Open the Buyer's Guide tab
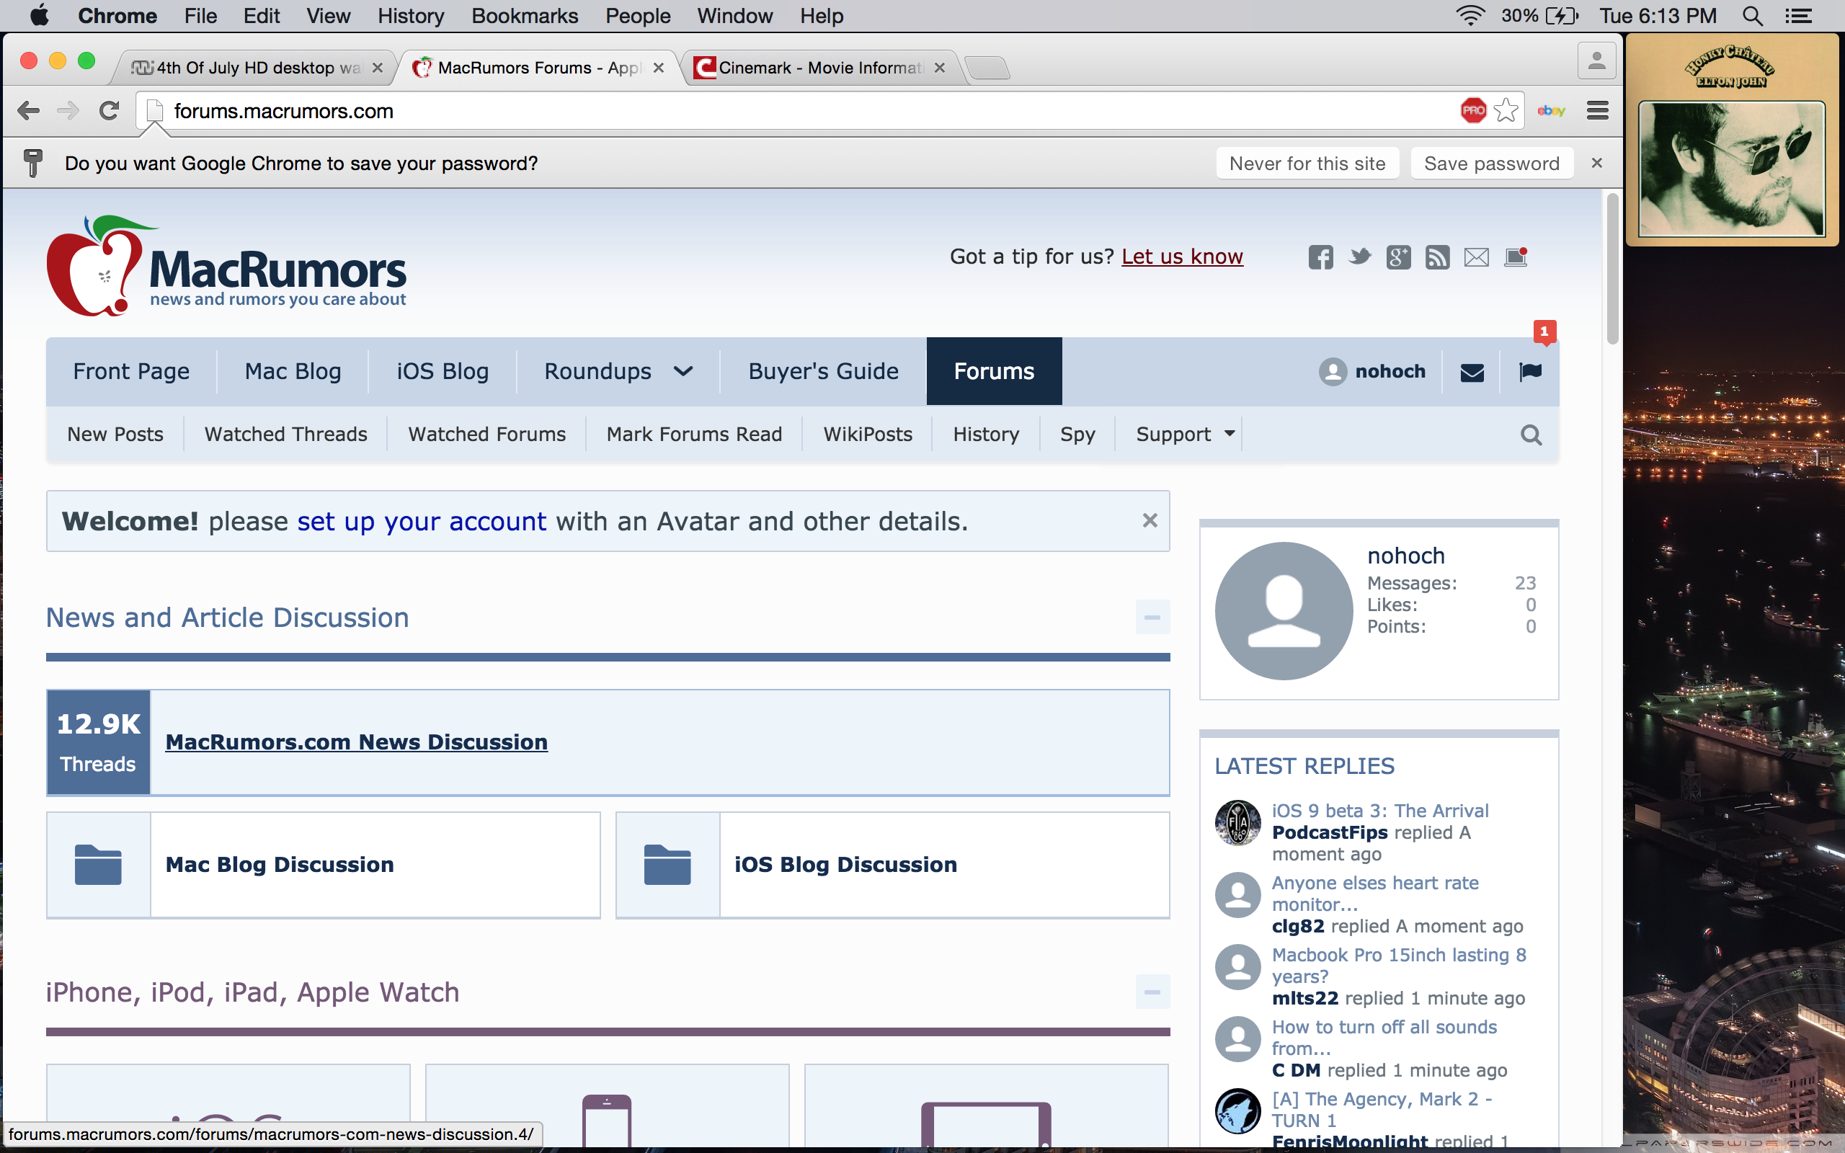 coord(823,371)
